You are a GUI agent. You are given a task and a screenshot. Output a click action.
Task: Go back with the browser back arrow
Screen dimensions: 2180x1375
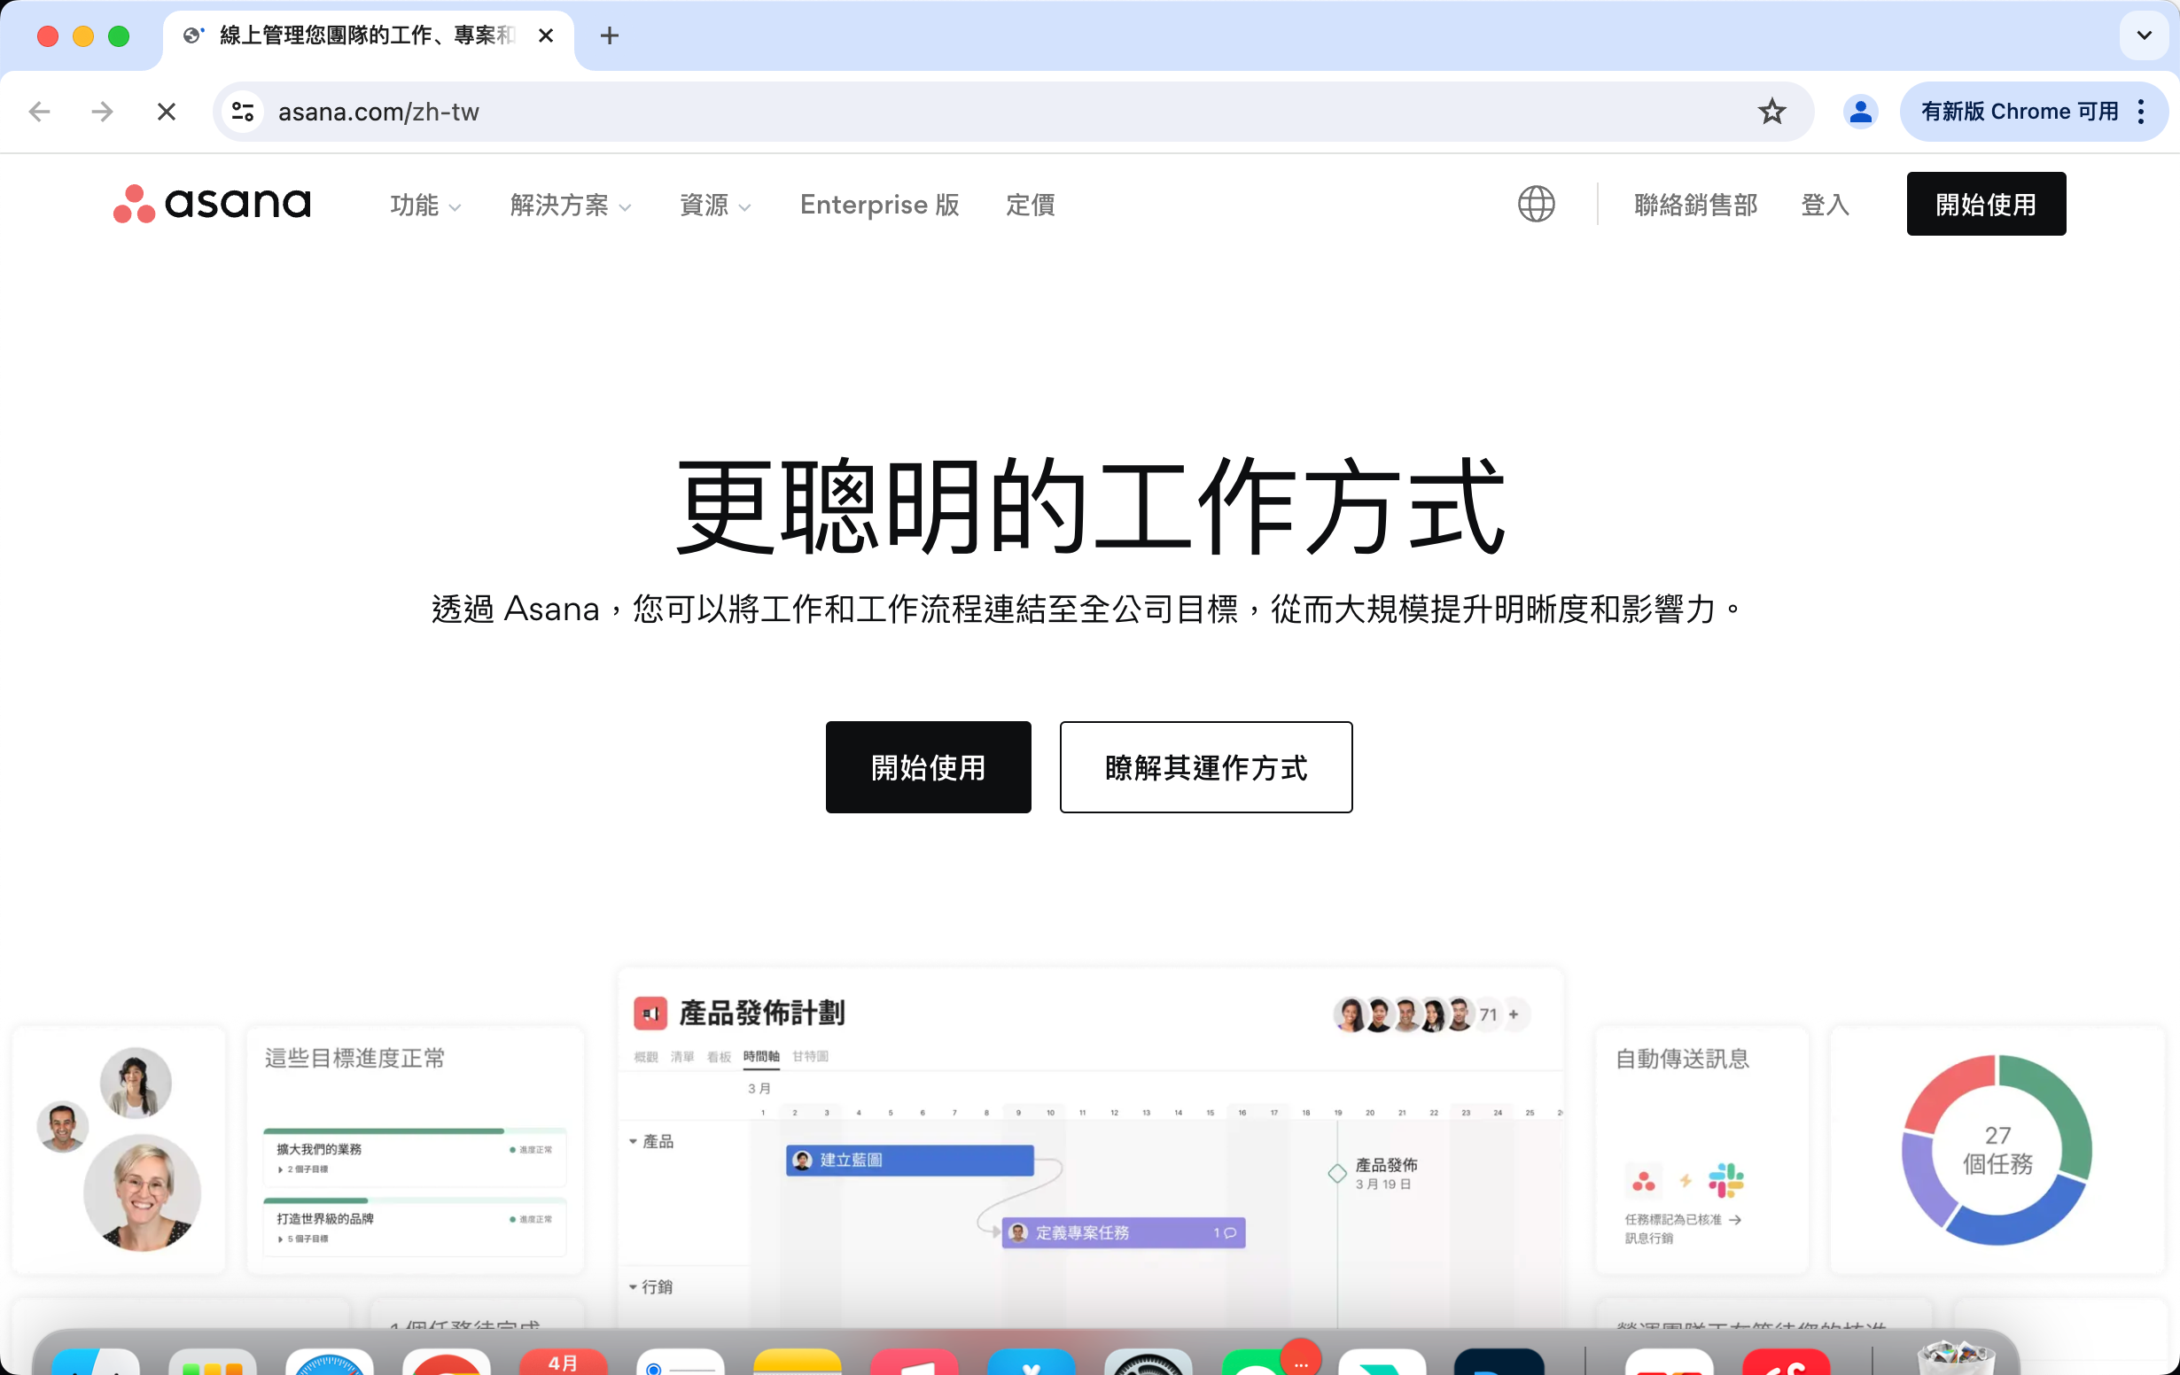(39, 112)
